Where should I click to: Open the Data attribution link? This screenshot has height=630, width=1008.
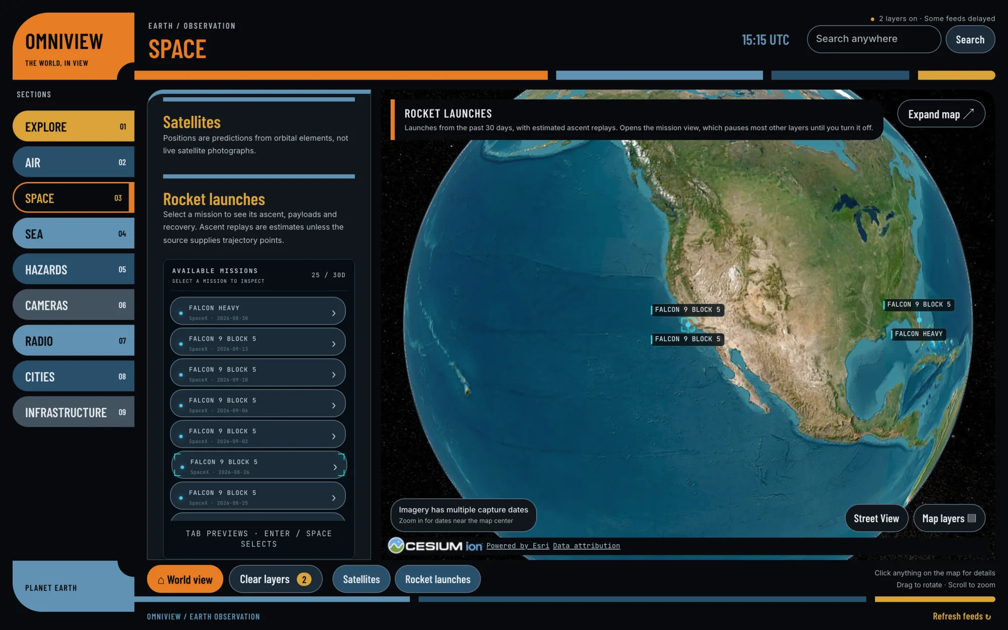coord(586,546)
